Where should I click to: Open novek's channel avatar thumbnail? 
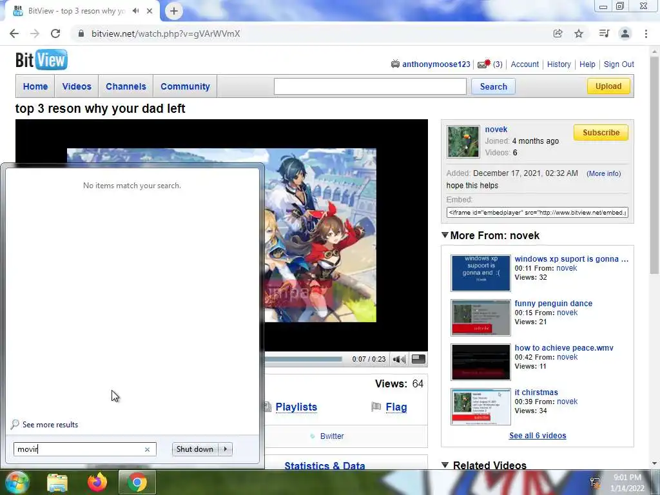[463, 142]
